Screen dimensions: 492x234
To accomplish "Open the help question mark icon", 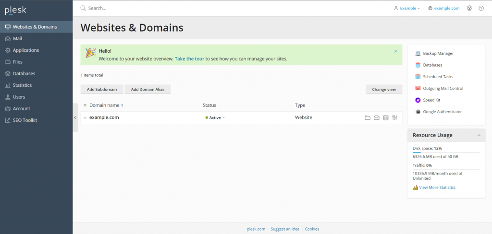I will 481,8.
